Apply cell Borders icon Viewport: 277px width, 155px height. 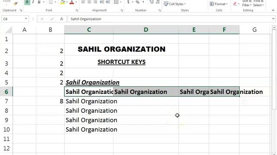[51, 2]
